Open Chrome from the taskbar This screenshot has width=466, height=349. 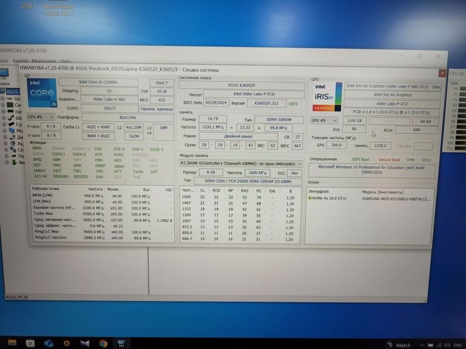[x=103, y=343]
